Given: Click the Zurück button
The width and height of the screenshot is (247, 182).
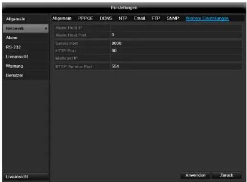Looking at the screenshot, I should [227, 175].
